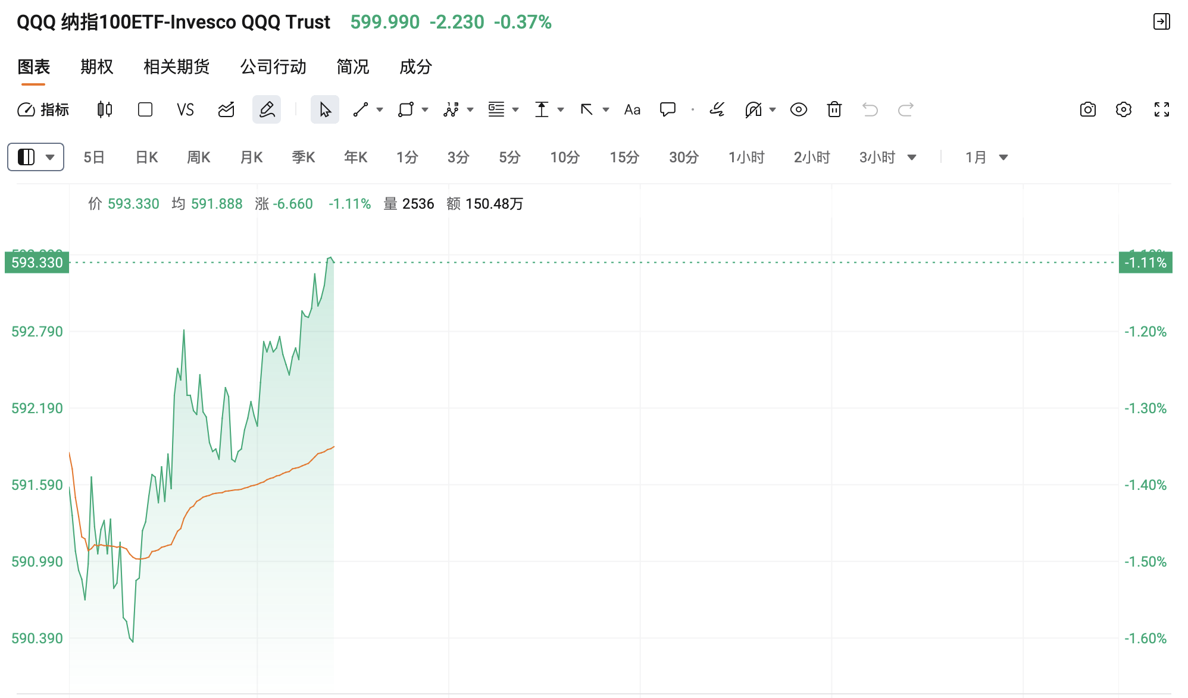Expand the chart layout dropdown
The height and width of the screenshot is (698, 1188).
pos(36,157)
